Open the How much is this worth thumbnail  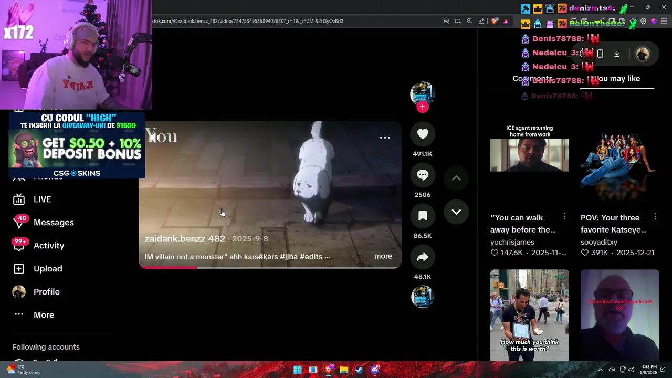tap(530, 316)
